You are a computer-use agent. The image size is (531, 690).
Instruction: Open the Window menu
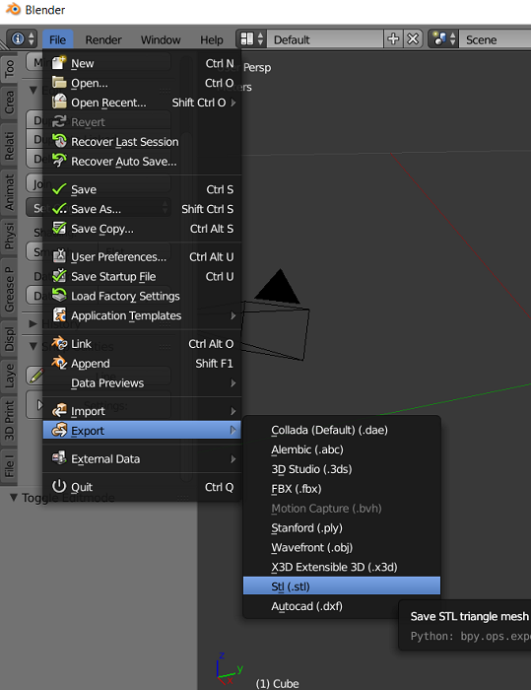tap(161, 39)
